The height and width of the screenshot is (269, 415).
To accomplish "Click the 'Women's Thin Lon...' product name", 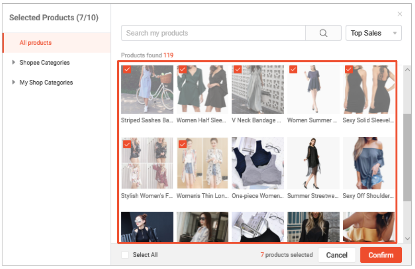I will 202,196.
